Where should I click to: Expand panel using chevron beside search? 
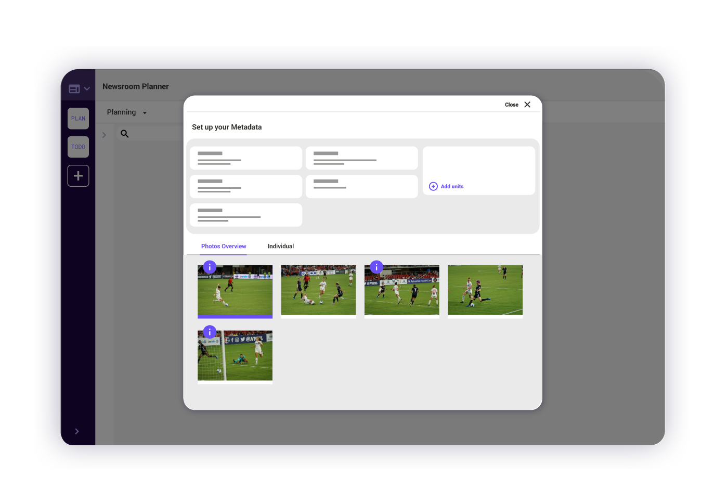click(x=104, y=135)
